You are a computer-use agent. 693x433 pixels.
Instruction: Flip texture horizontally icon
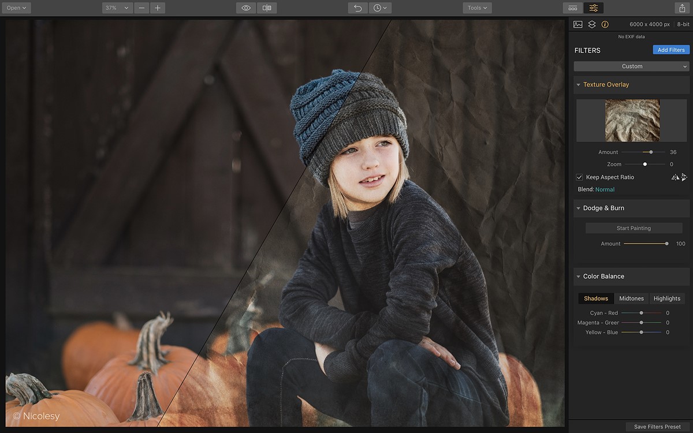coord(675,177)
